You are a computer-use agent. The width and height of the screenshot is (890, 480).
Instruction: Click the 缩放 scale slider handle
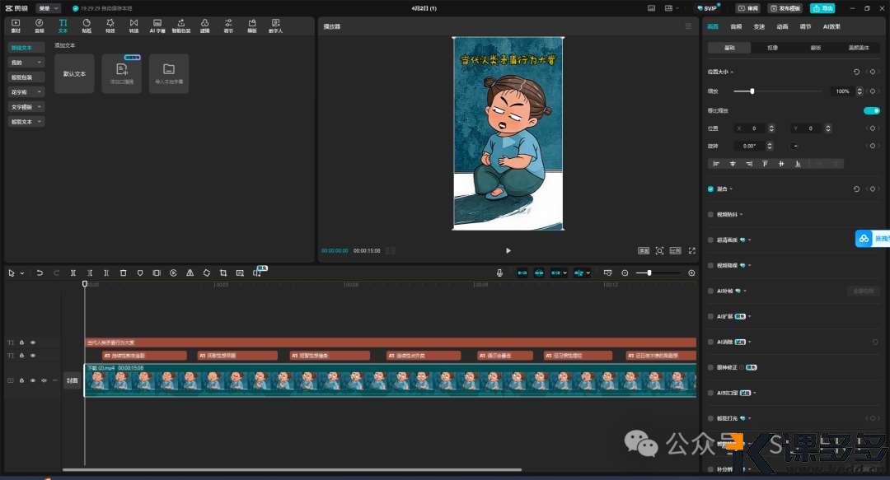pyautogui.click(x=752, y=91)
